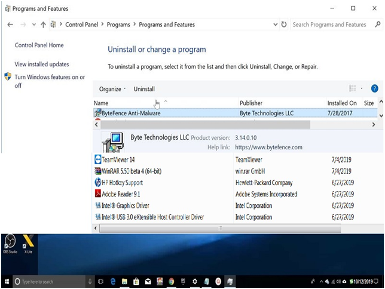Expand chevron after Control Panel breadcrumb
The image size is (385, 289).
[102, 24]
